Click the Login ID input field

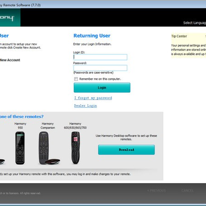coord(100,57)
